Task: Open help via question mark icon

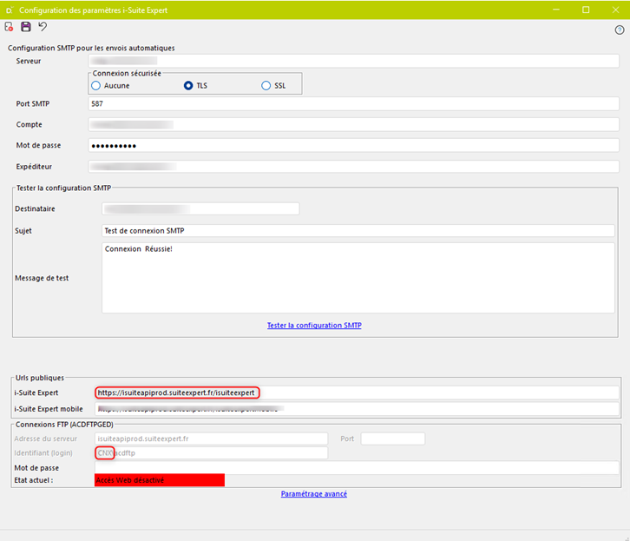Action: coord(620,30)
